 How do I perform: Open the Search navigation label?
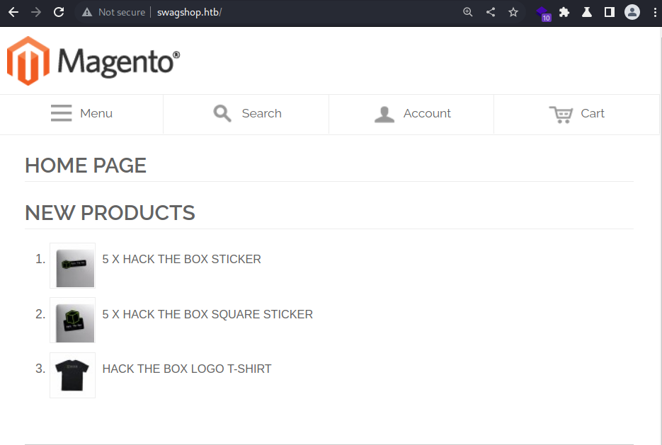261,113
